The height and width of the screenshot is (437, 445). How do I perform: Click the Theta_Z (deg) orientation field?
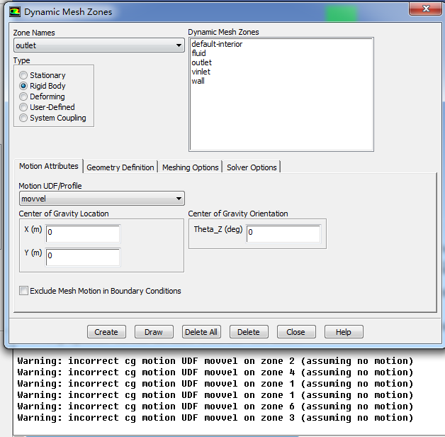(283, 234)
